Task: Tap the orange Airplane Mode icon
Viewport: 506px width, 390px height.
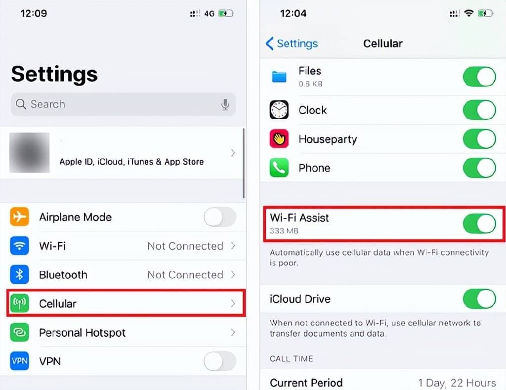Action: pos(19,217)
